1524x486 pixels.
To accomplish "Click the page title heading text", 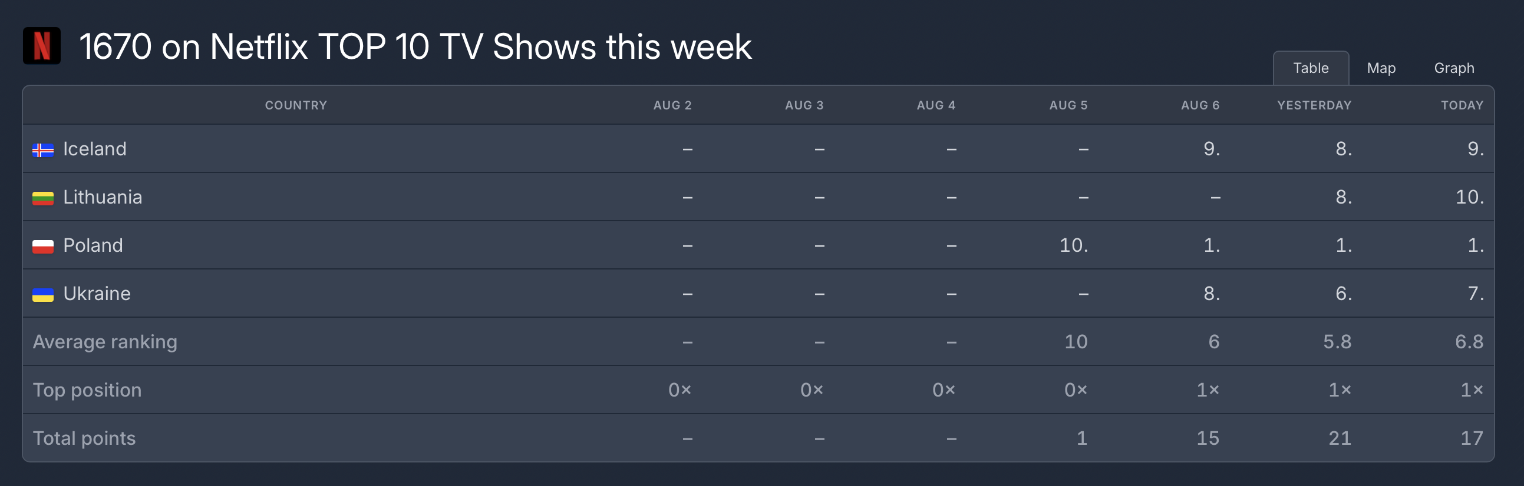I will coord(415,46).
